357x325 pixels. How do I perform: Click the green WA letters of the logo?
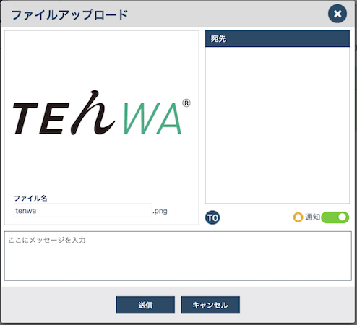152,118
